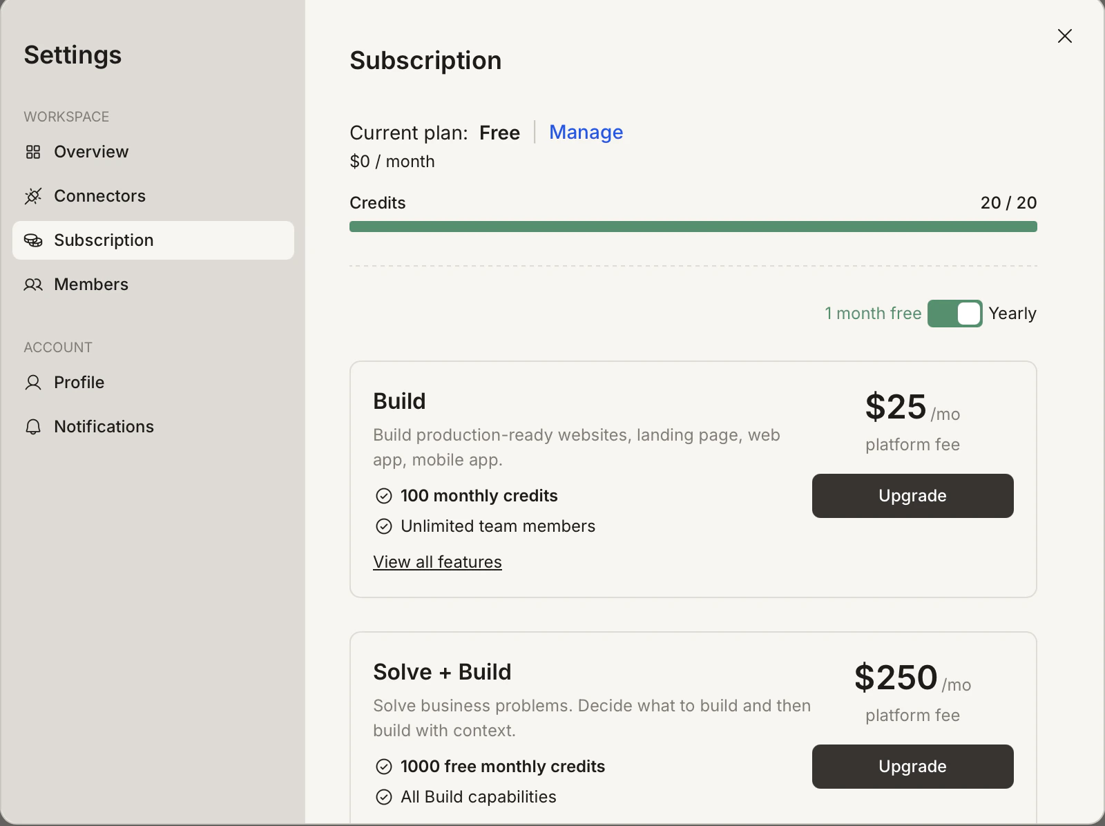Switch to the Members section

click(91, 285)
